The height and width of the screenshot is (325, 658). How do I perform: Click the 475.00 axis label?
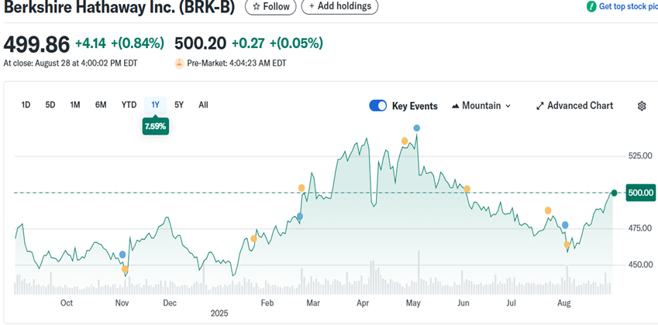pos(640,227)
